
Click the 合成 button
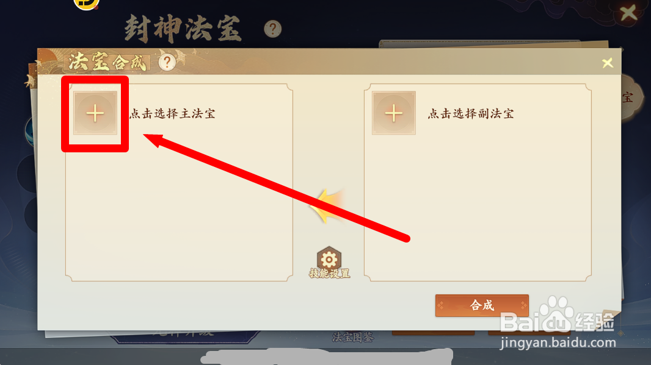click(x=482, y=306)
